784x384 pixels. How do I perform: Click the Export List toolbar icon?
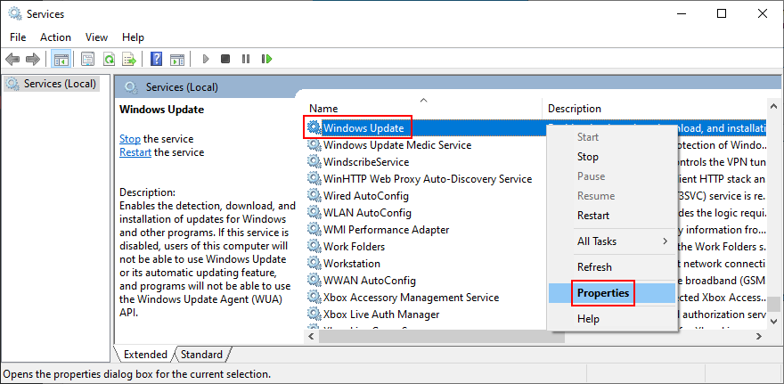click(x=128, y=59)
